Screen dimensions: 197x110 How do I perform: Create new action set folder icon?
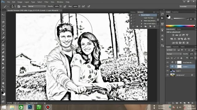[146, 27]
